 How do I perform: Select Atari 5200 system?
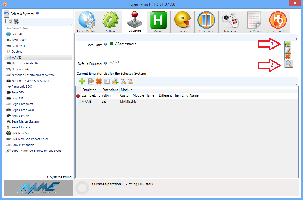click(x=38, y=40)
